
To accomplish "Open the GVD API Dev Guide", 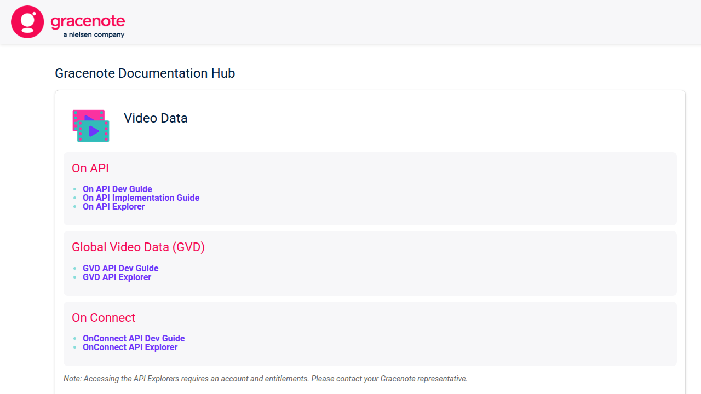I will pyautogui.click(x=120, y=269).
